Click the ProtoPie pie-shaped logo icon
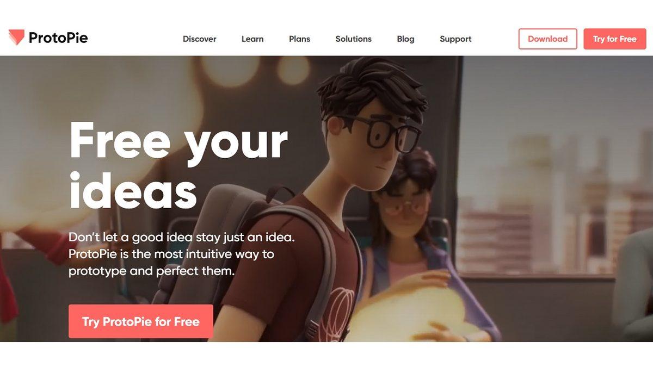Viewport: 653px width, 367px height. 17,38
